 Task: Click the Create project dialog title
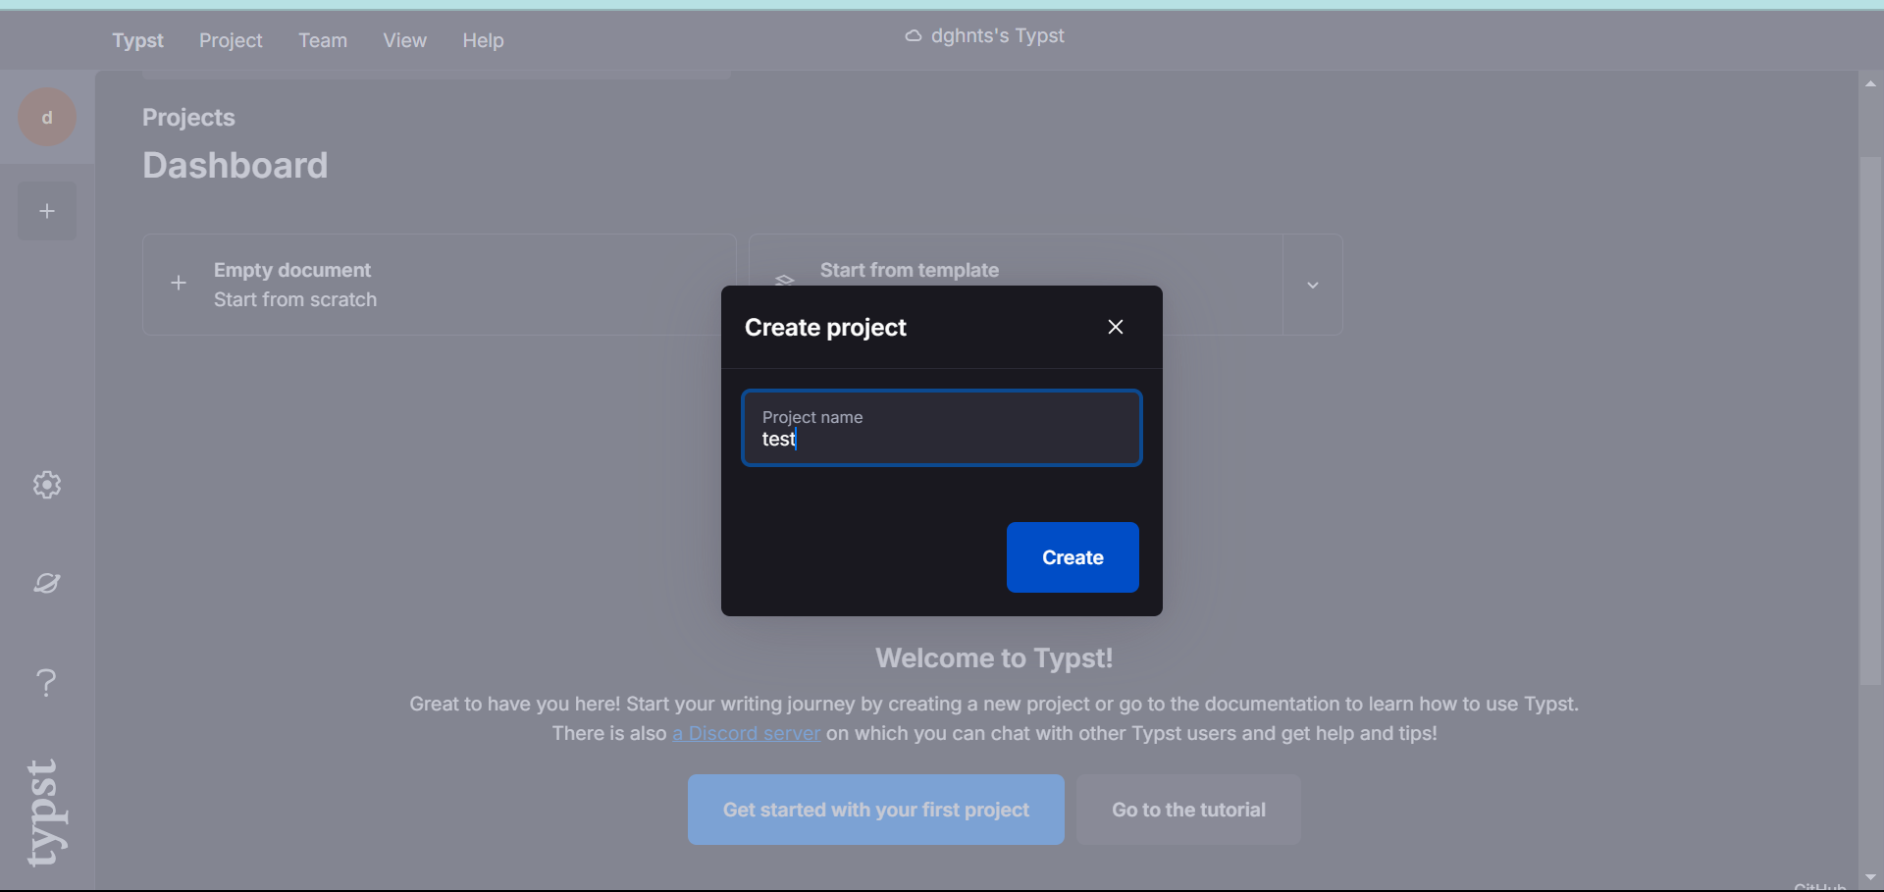[x=825, y=327]
